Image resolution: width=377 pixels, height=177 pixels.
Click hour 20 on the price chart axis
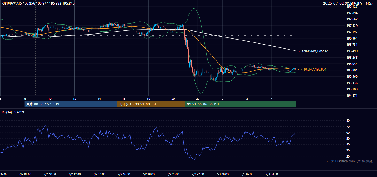click(x=173, y=99)
